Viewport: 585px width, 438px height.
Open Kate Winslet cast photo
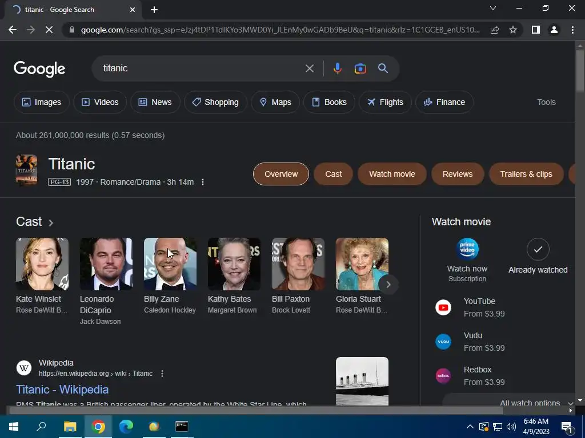coord(42,264)
